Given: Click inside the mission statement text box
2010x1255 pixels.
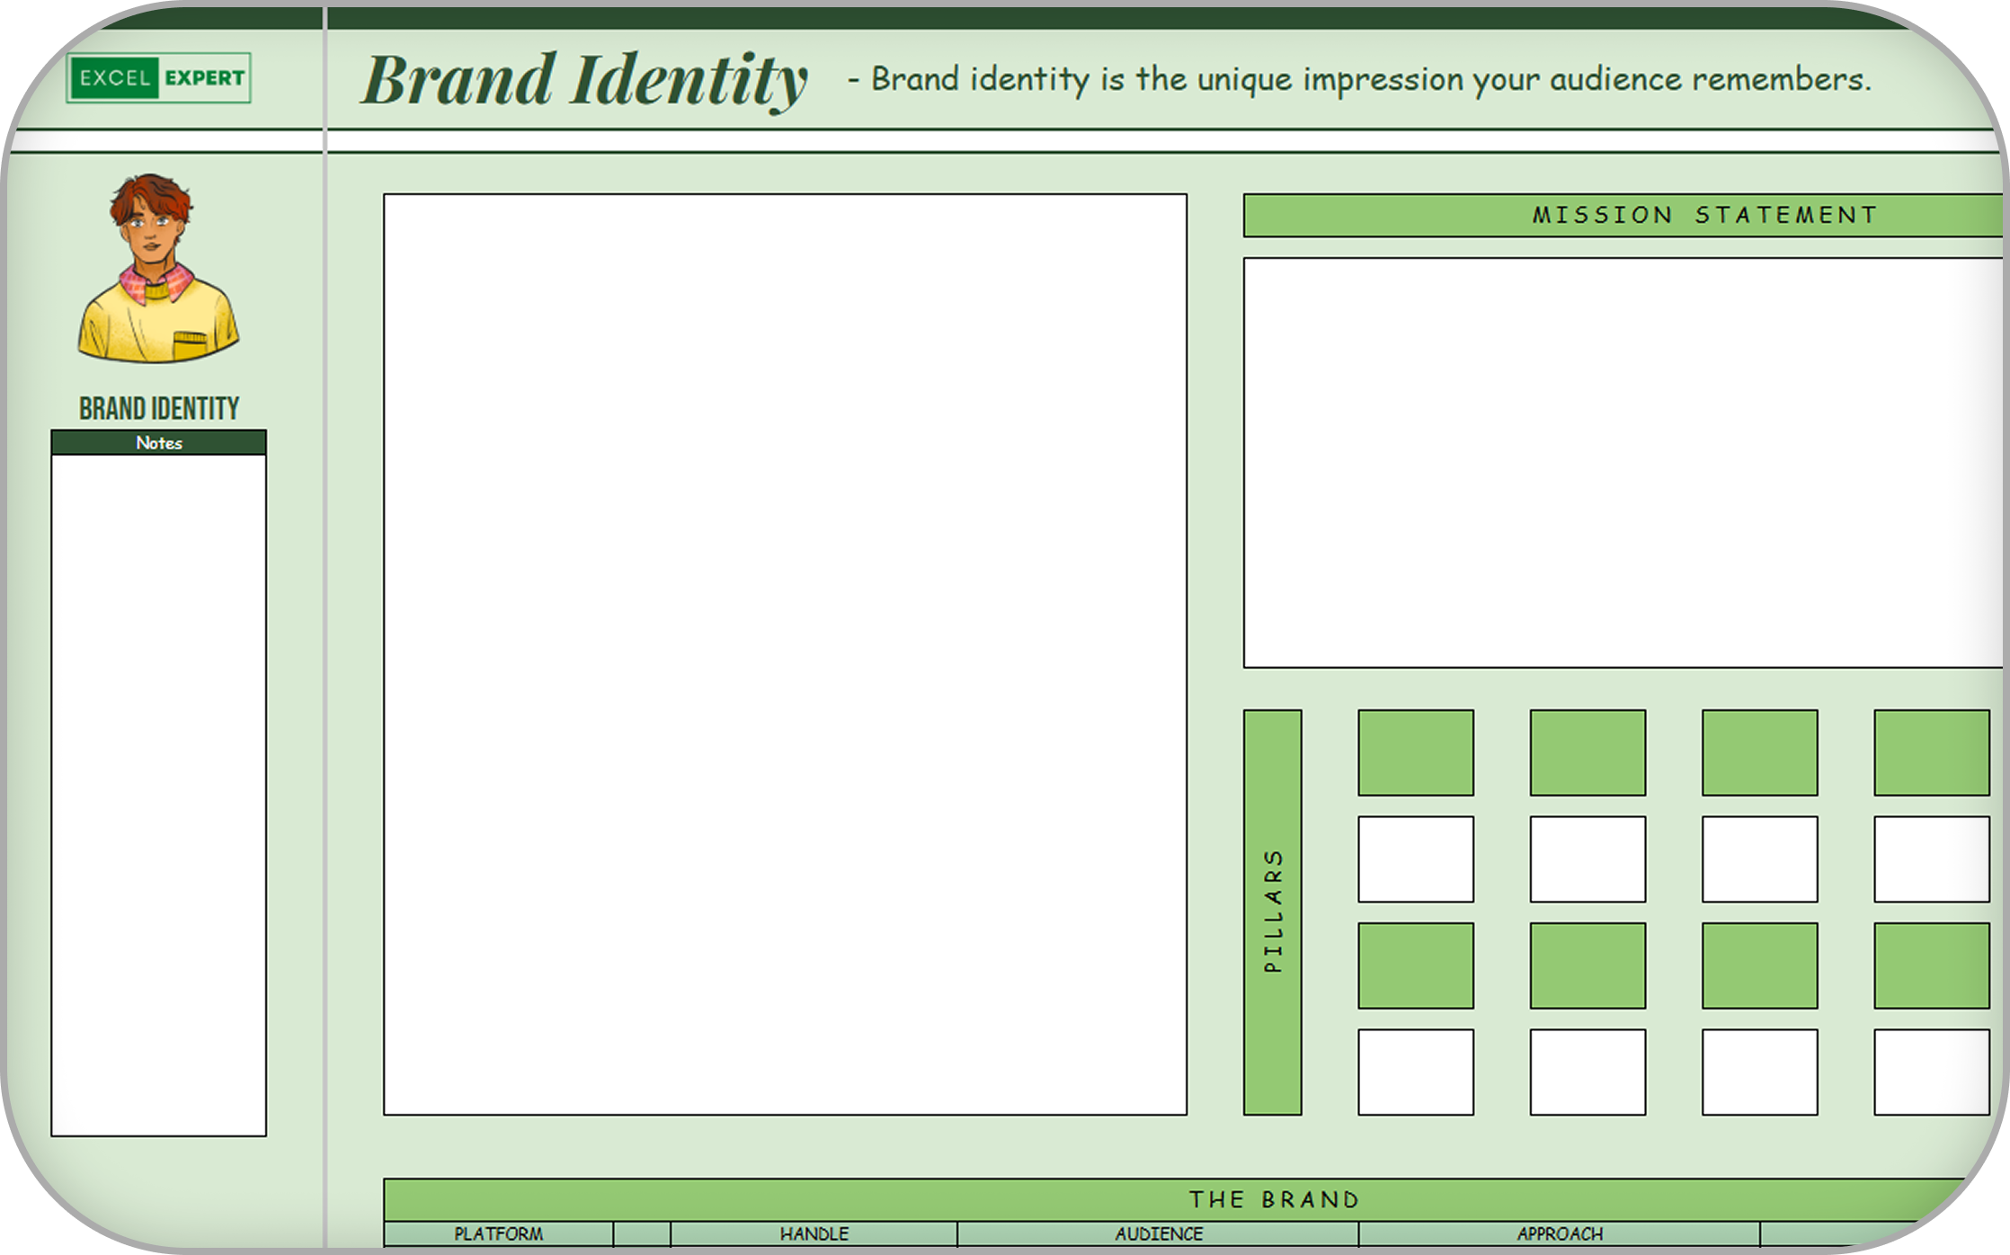Looking at the screenshot, I should coord(1621,462).
